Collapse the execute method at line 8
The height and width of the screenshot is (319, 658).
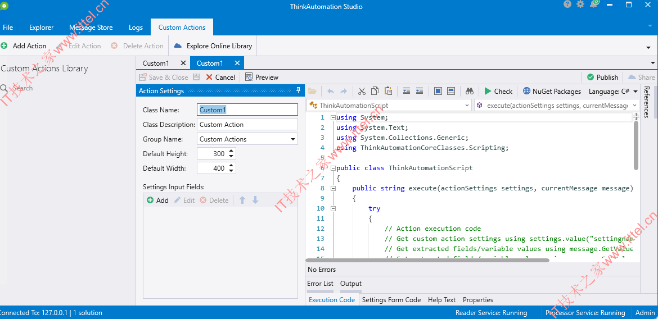(333, 188)
